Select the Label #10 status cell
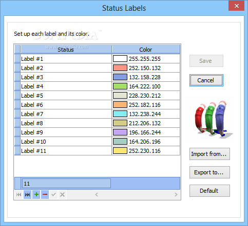 pos(66,142)
